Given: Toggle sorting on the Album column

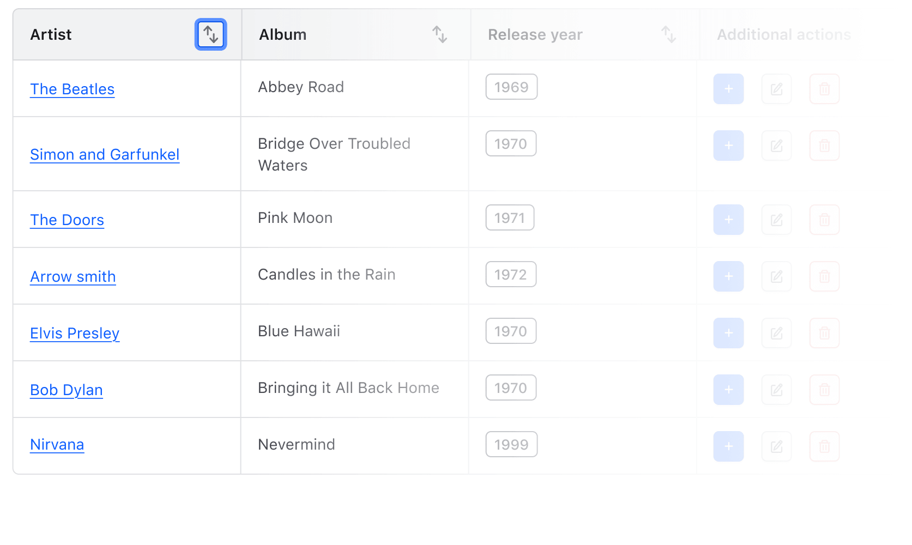Looking at the screenshot, I should [x=440, y=34].
